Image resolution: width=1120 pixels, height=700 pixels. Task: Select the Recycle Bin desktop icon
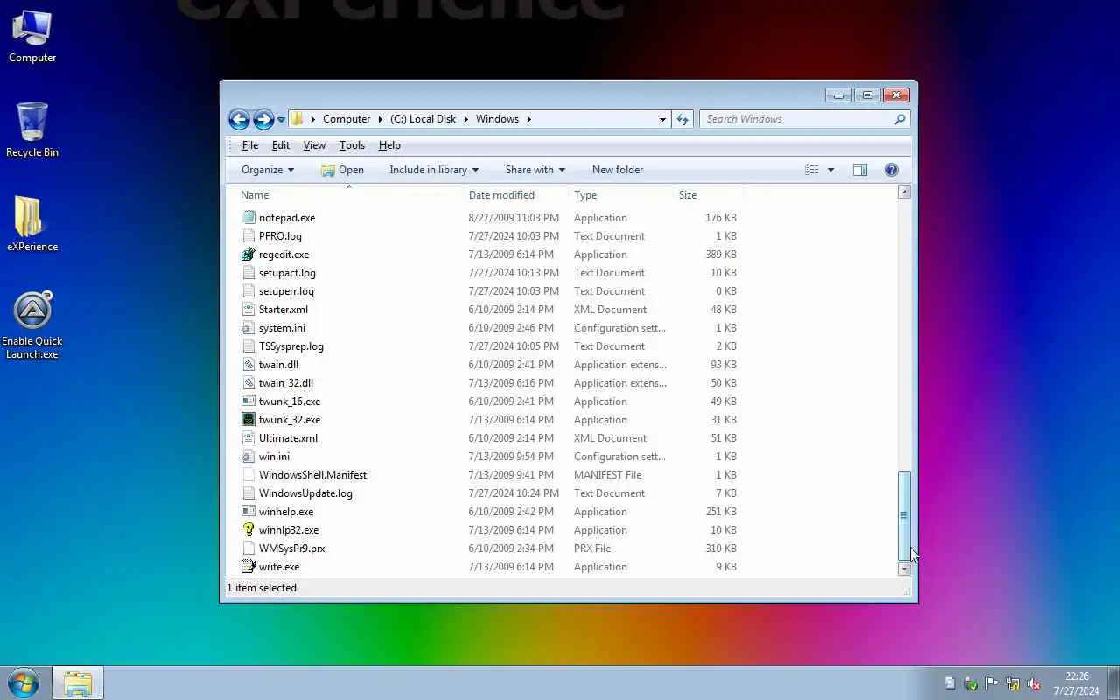pos(32,129)
